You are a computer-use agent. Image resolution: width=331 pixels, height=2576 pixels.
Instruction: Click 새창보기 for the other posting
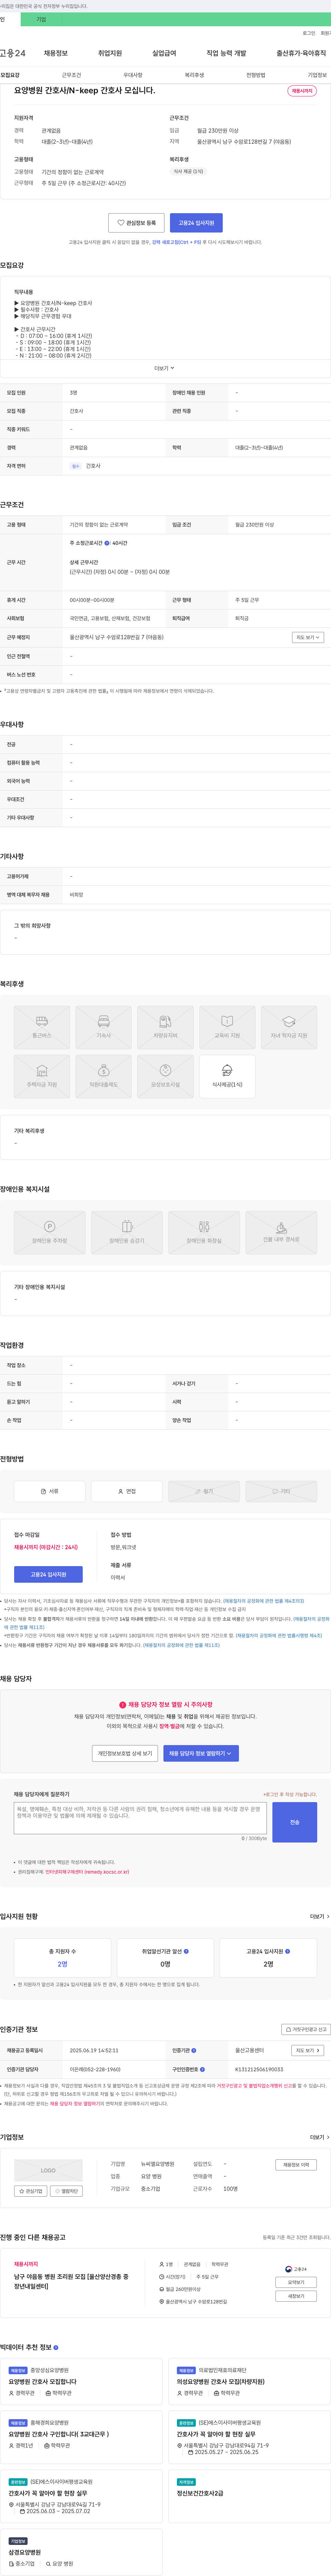(296, 2296)
